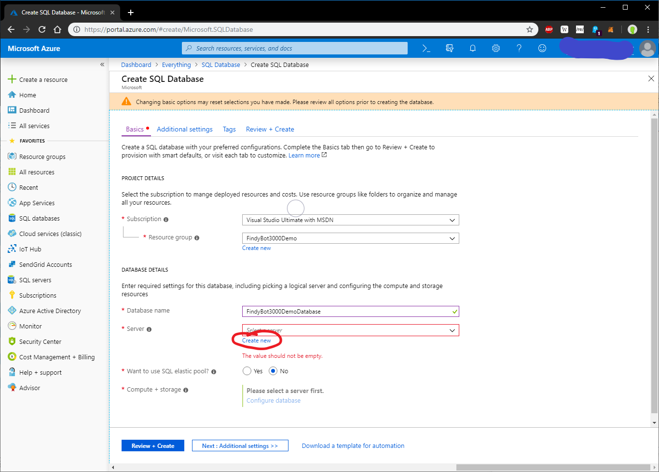
Task: Switch to the Tags tab
Action: (229, 129)
